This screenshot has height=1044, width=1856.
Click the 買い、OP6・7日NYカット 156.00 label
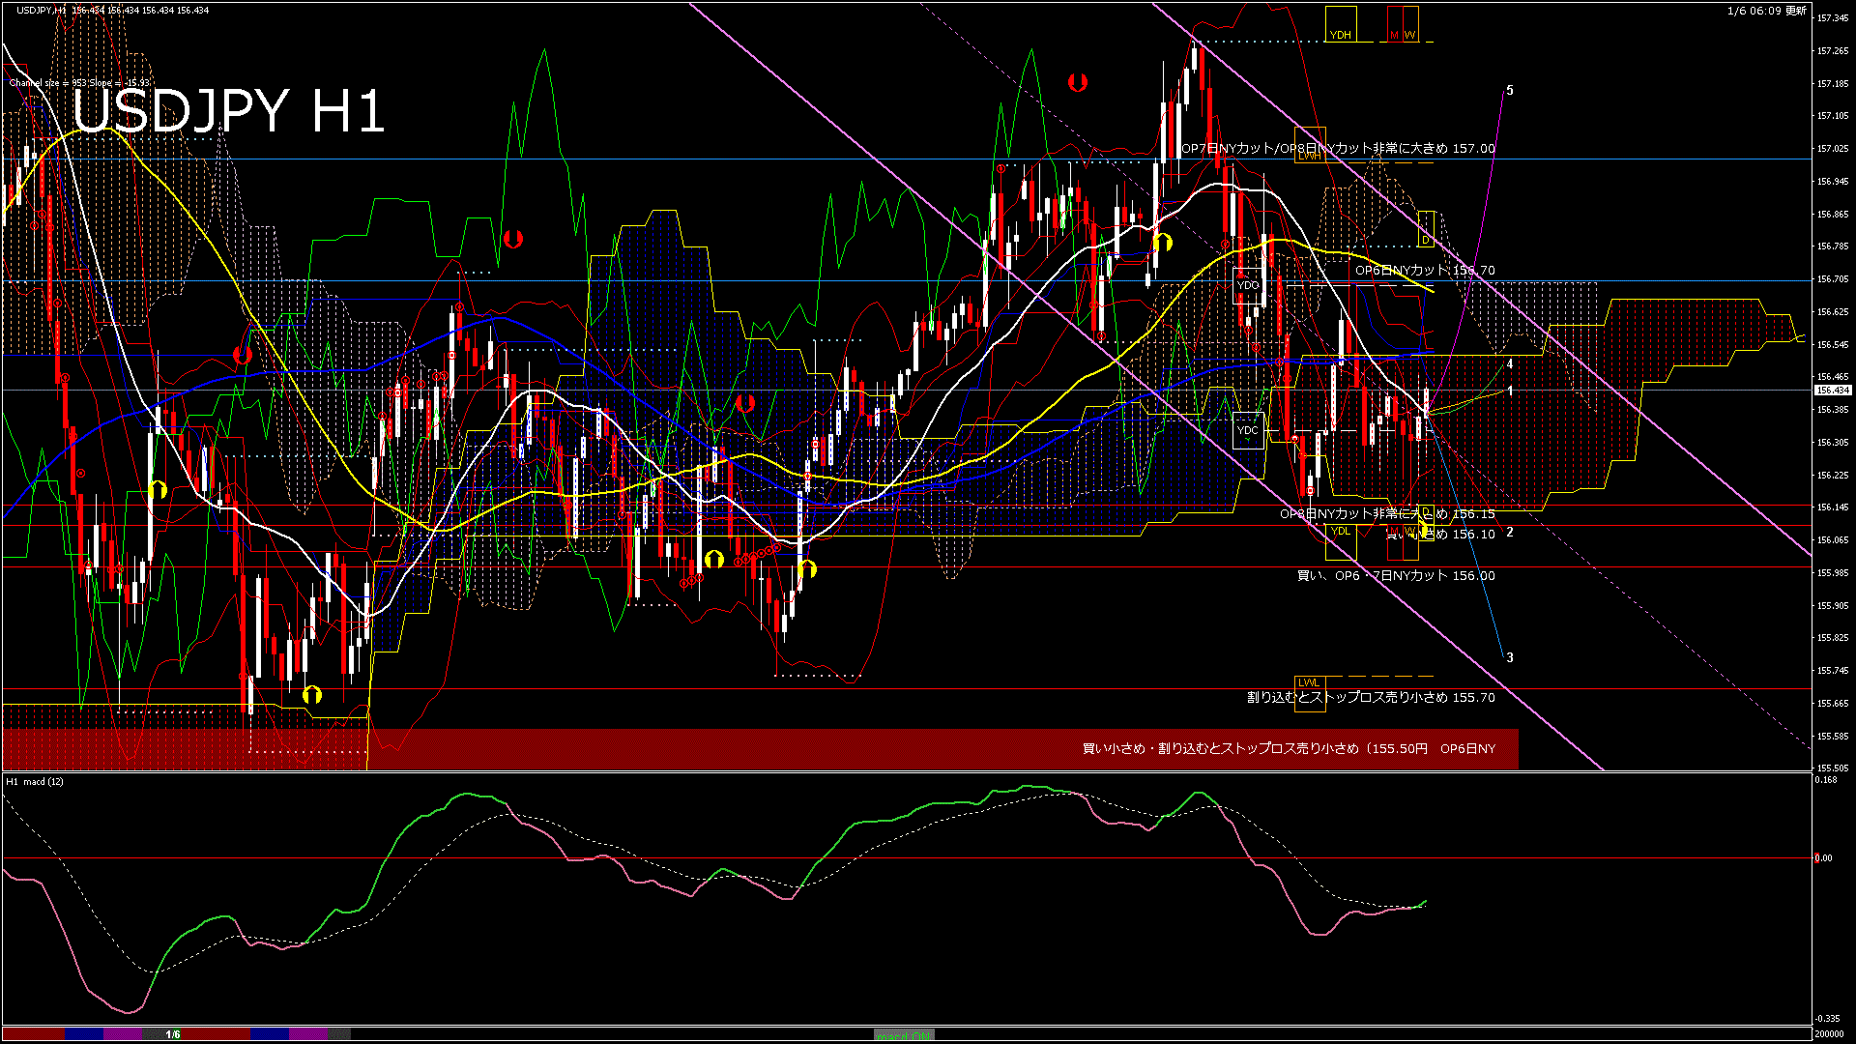1395,575
